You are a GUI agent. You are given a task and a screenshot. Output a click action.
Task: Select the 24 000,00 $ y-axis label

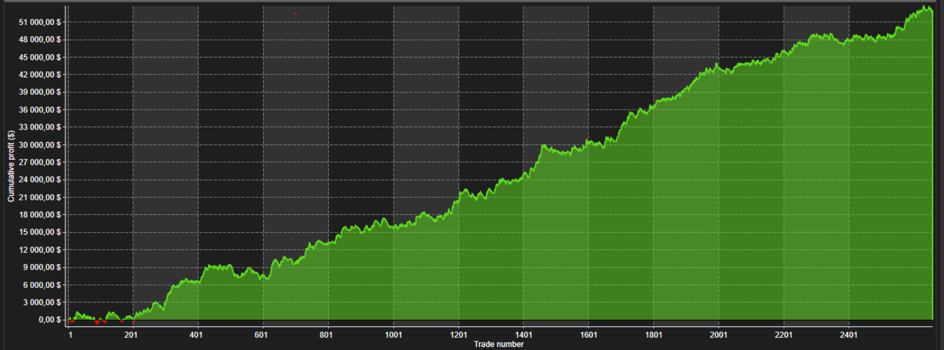point(40,180)
